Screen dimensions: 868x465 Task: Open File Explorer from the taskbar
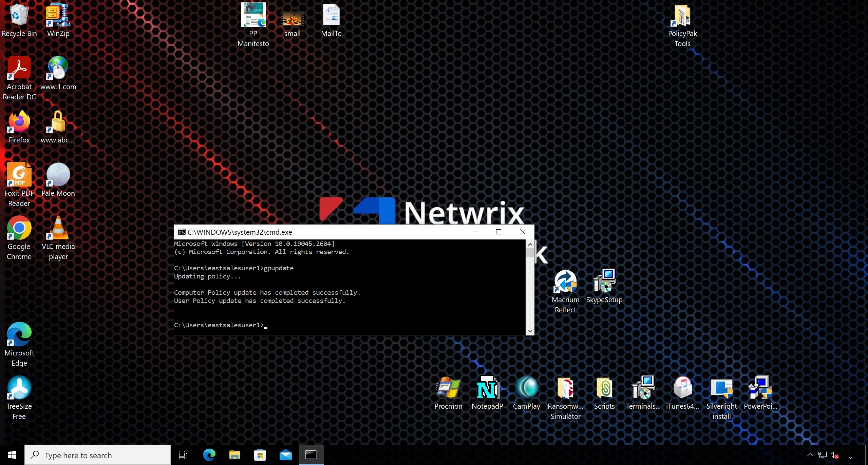point(234,455)
